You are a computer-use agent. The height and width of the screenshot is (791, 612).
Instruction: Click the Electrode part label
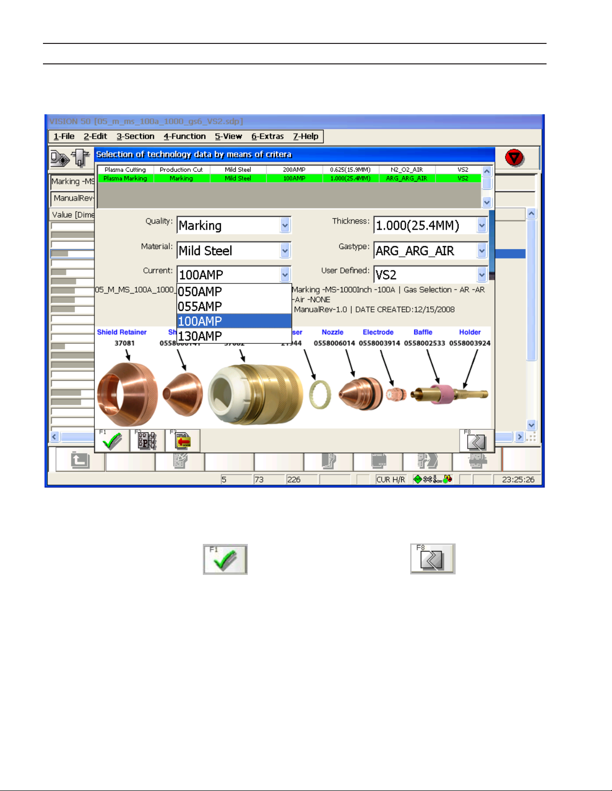pos(378,332)
